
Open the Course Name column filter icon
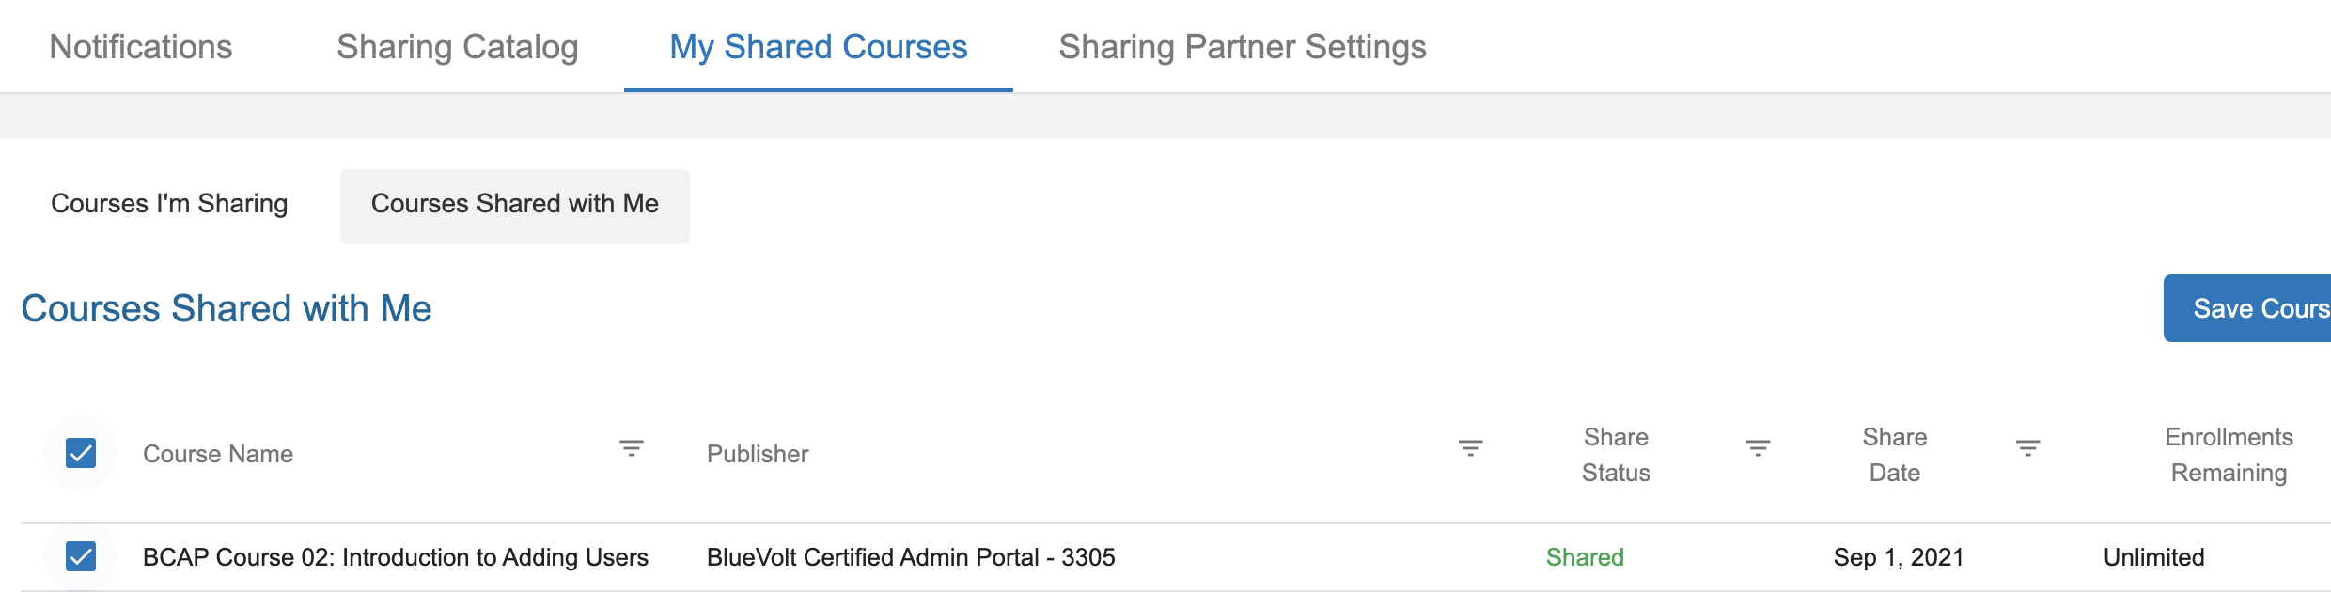(x=632, y=448)
